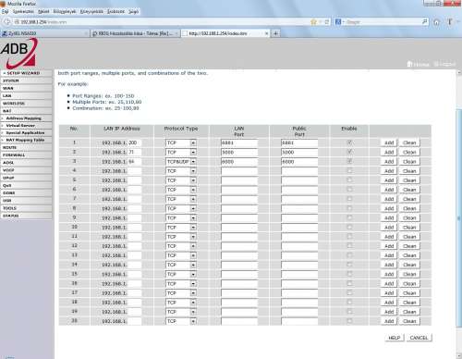Tick Enable checkbox for row 4
Screen dimensions: 462x359
click(349, 170)
